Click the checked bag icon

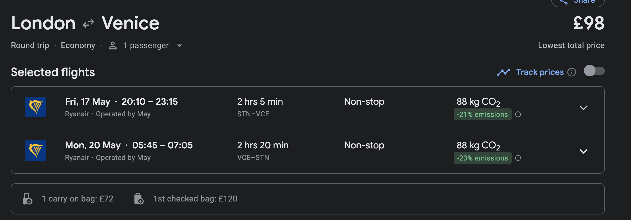pyautogui.click(x=139, y=199)
